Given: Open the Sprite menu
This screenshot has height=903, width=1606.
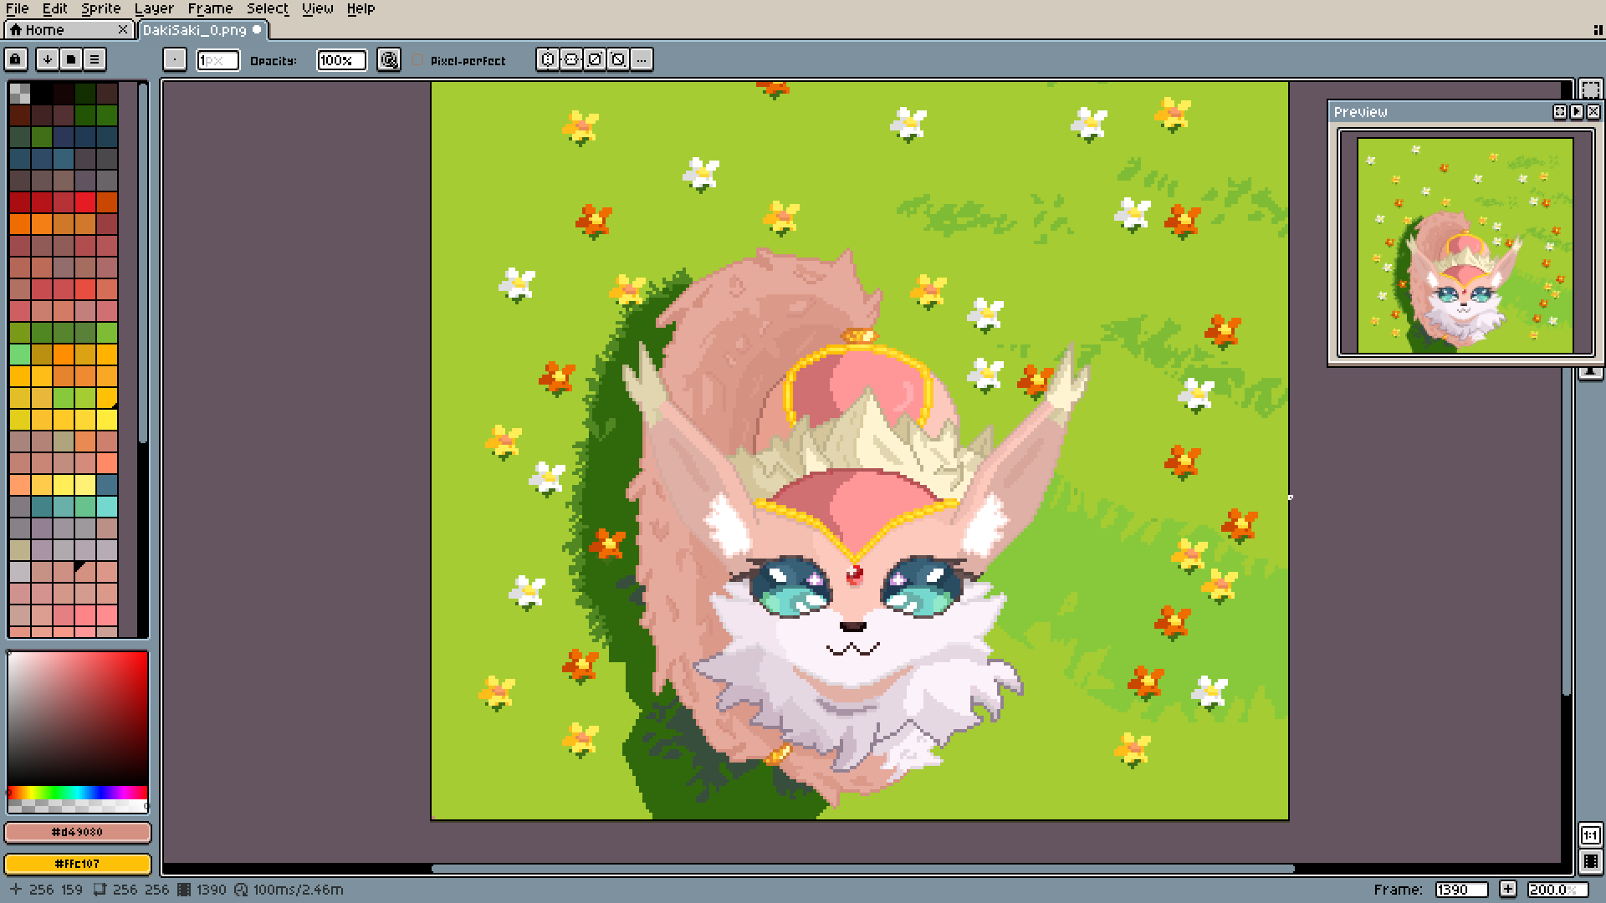Looking at the screenshot, I should coord(100,8).
